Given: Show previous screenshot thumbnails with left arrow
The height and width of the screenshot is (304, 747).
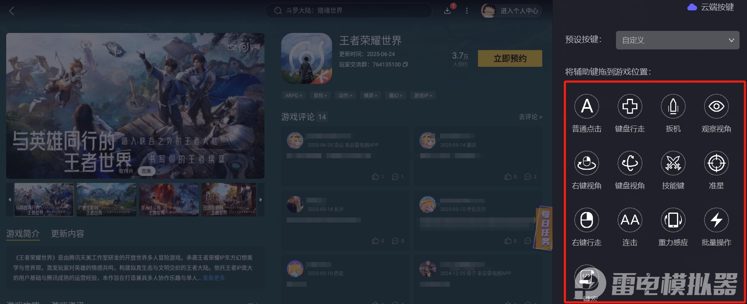Looking at the screenshot, I should point(10,200).
